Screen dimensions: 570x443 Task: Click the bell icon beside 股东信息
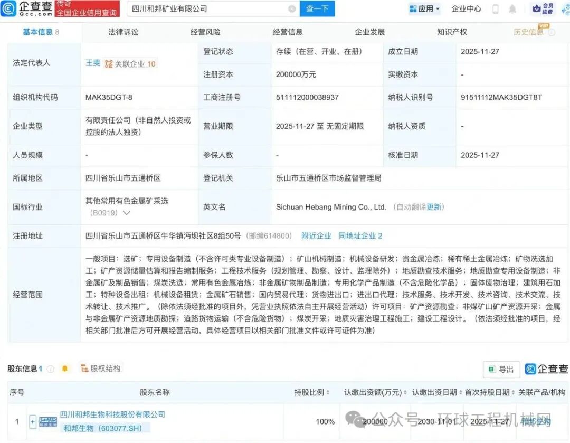[x=65, y=369]
